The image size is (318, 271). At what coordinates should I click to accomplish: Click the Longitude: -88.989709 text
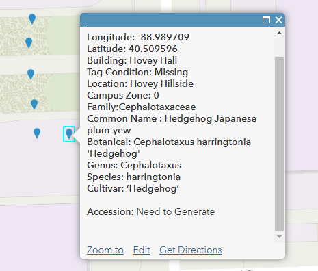[138, 37]
